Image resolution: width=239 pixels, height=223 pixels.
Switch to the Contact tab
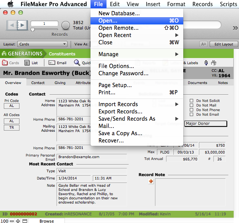[x=38, y=82]
